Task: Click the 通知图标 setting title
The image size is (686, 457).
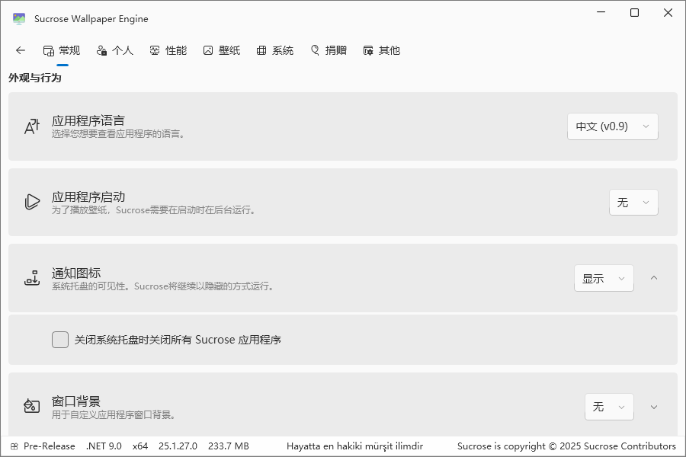Action: tap(76, 273)
